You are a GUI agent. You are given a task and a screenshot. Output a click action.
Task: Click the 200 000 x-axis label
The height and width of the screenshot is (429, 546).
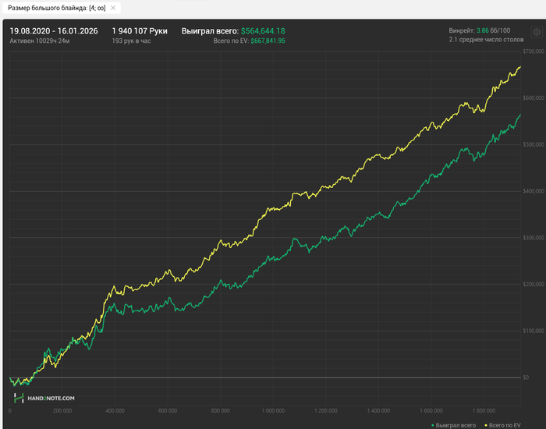tap(62, 411)
